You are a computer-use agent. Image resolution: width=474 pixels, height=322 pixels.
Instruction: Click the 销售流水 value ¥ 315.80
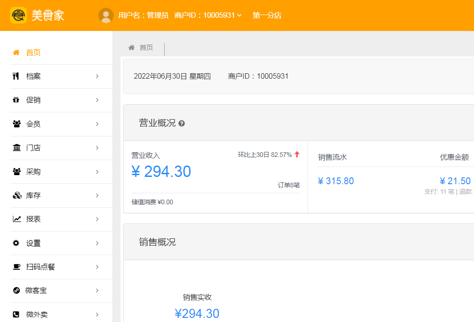pos(336,181)
